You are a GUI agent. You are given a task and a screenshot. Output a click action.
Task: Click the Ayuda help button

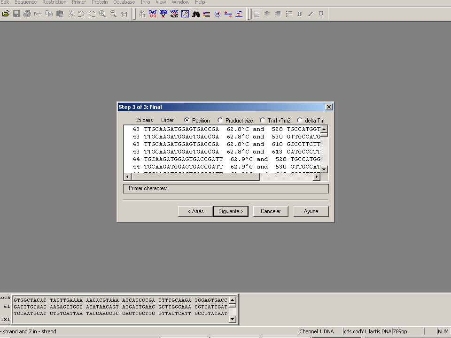311,211
